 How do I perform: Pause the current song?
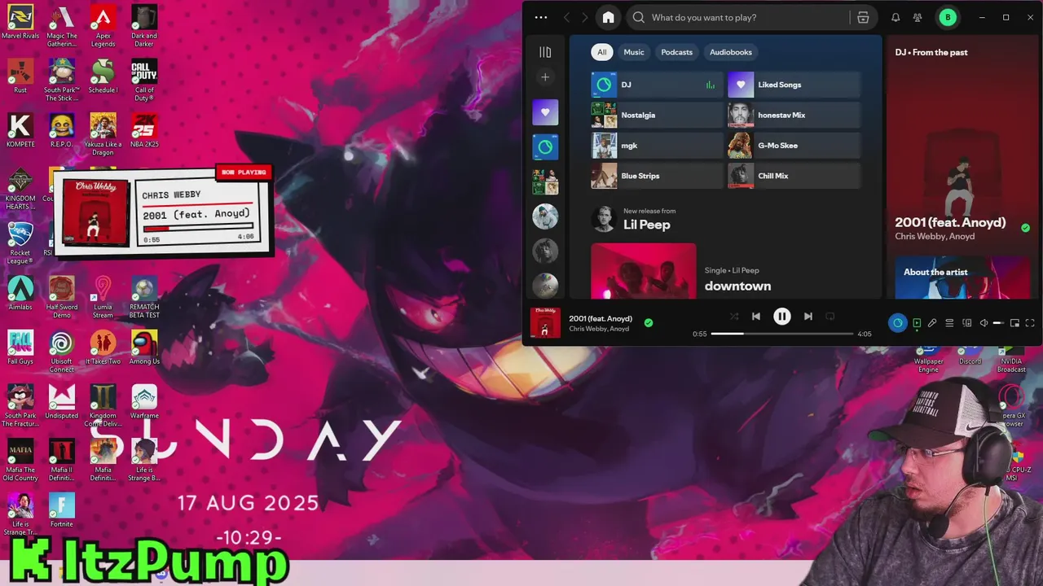pyautogui.click(x=781, y=317)
